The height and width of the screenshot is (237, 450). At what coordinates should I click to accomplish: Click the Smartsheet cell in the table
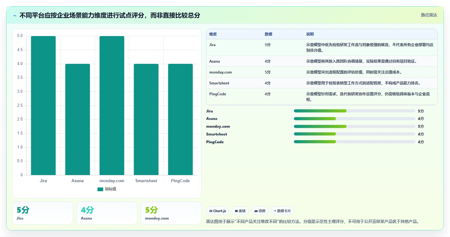[219, 83]
